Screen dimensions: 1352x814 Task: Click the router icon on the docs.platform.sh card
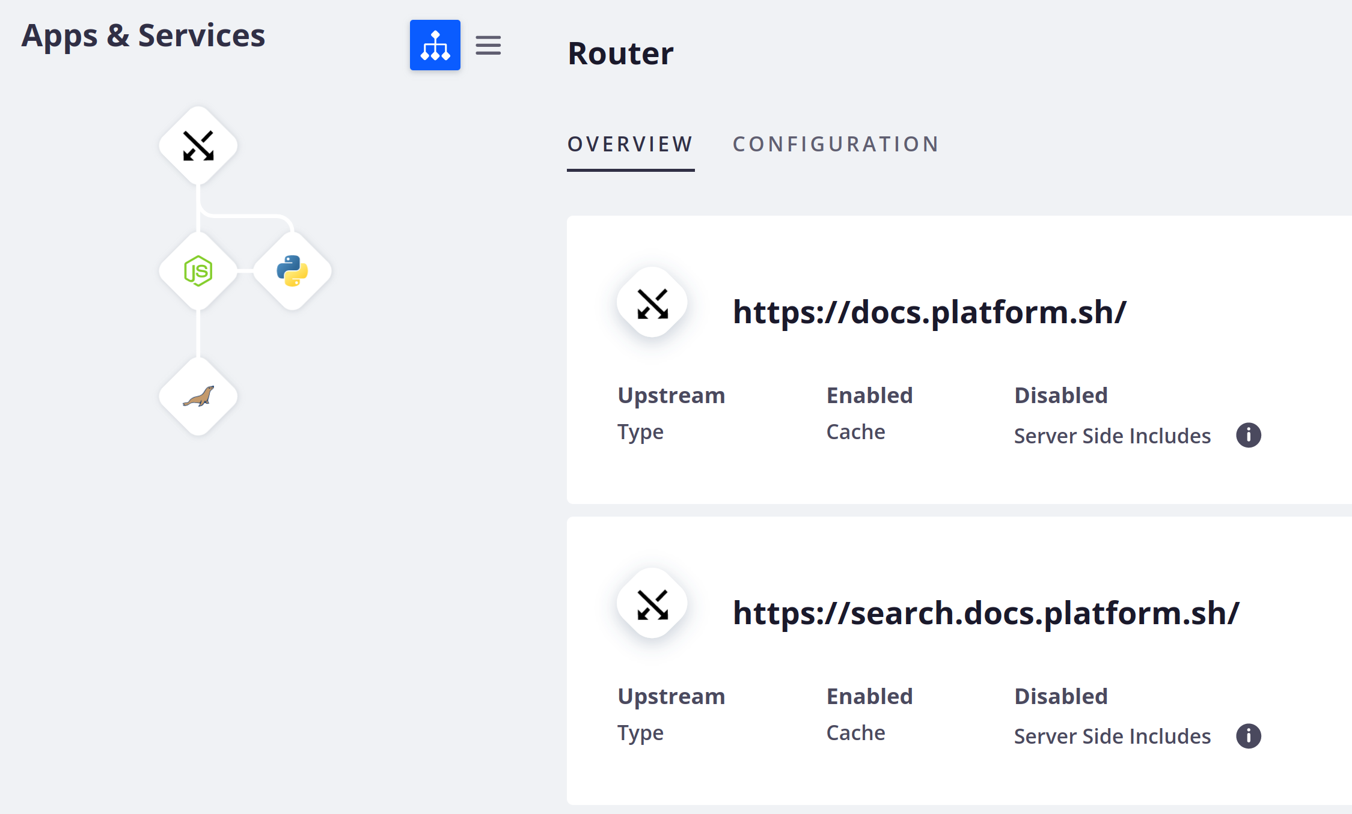652,302
